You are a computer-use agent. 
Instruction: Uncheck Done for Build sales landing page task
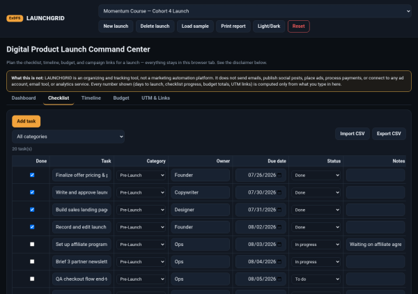pos(32,210)
